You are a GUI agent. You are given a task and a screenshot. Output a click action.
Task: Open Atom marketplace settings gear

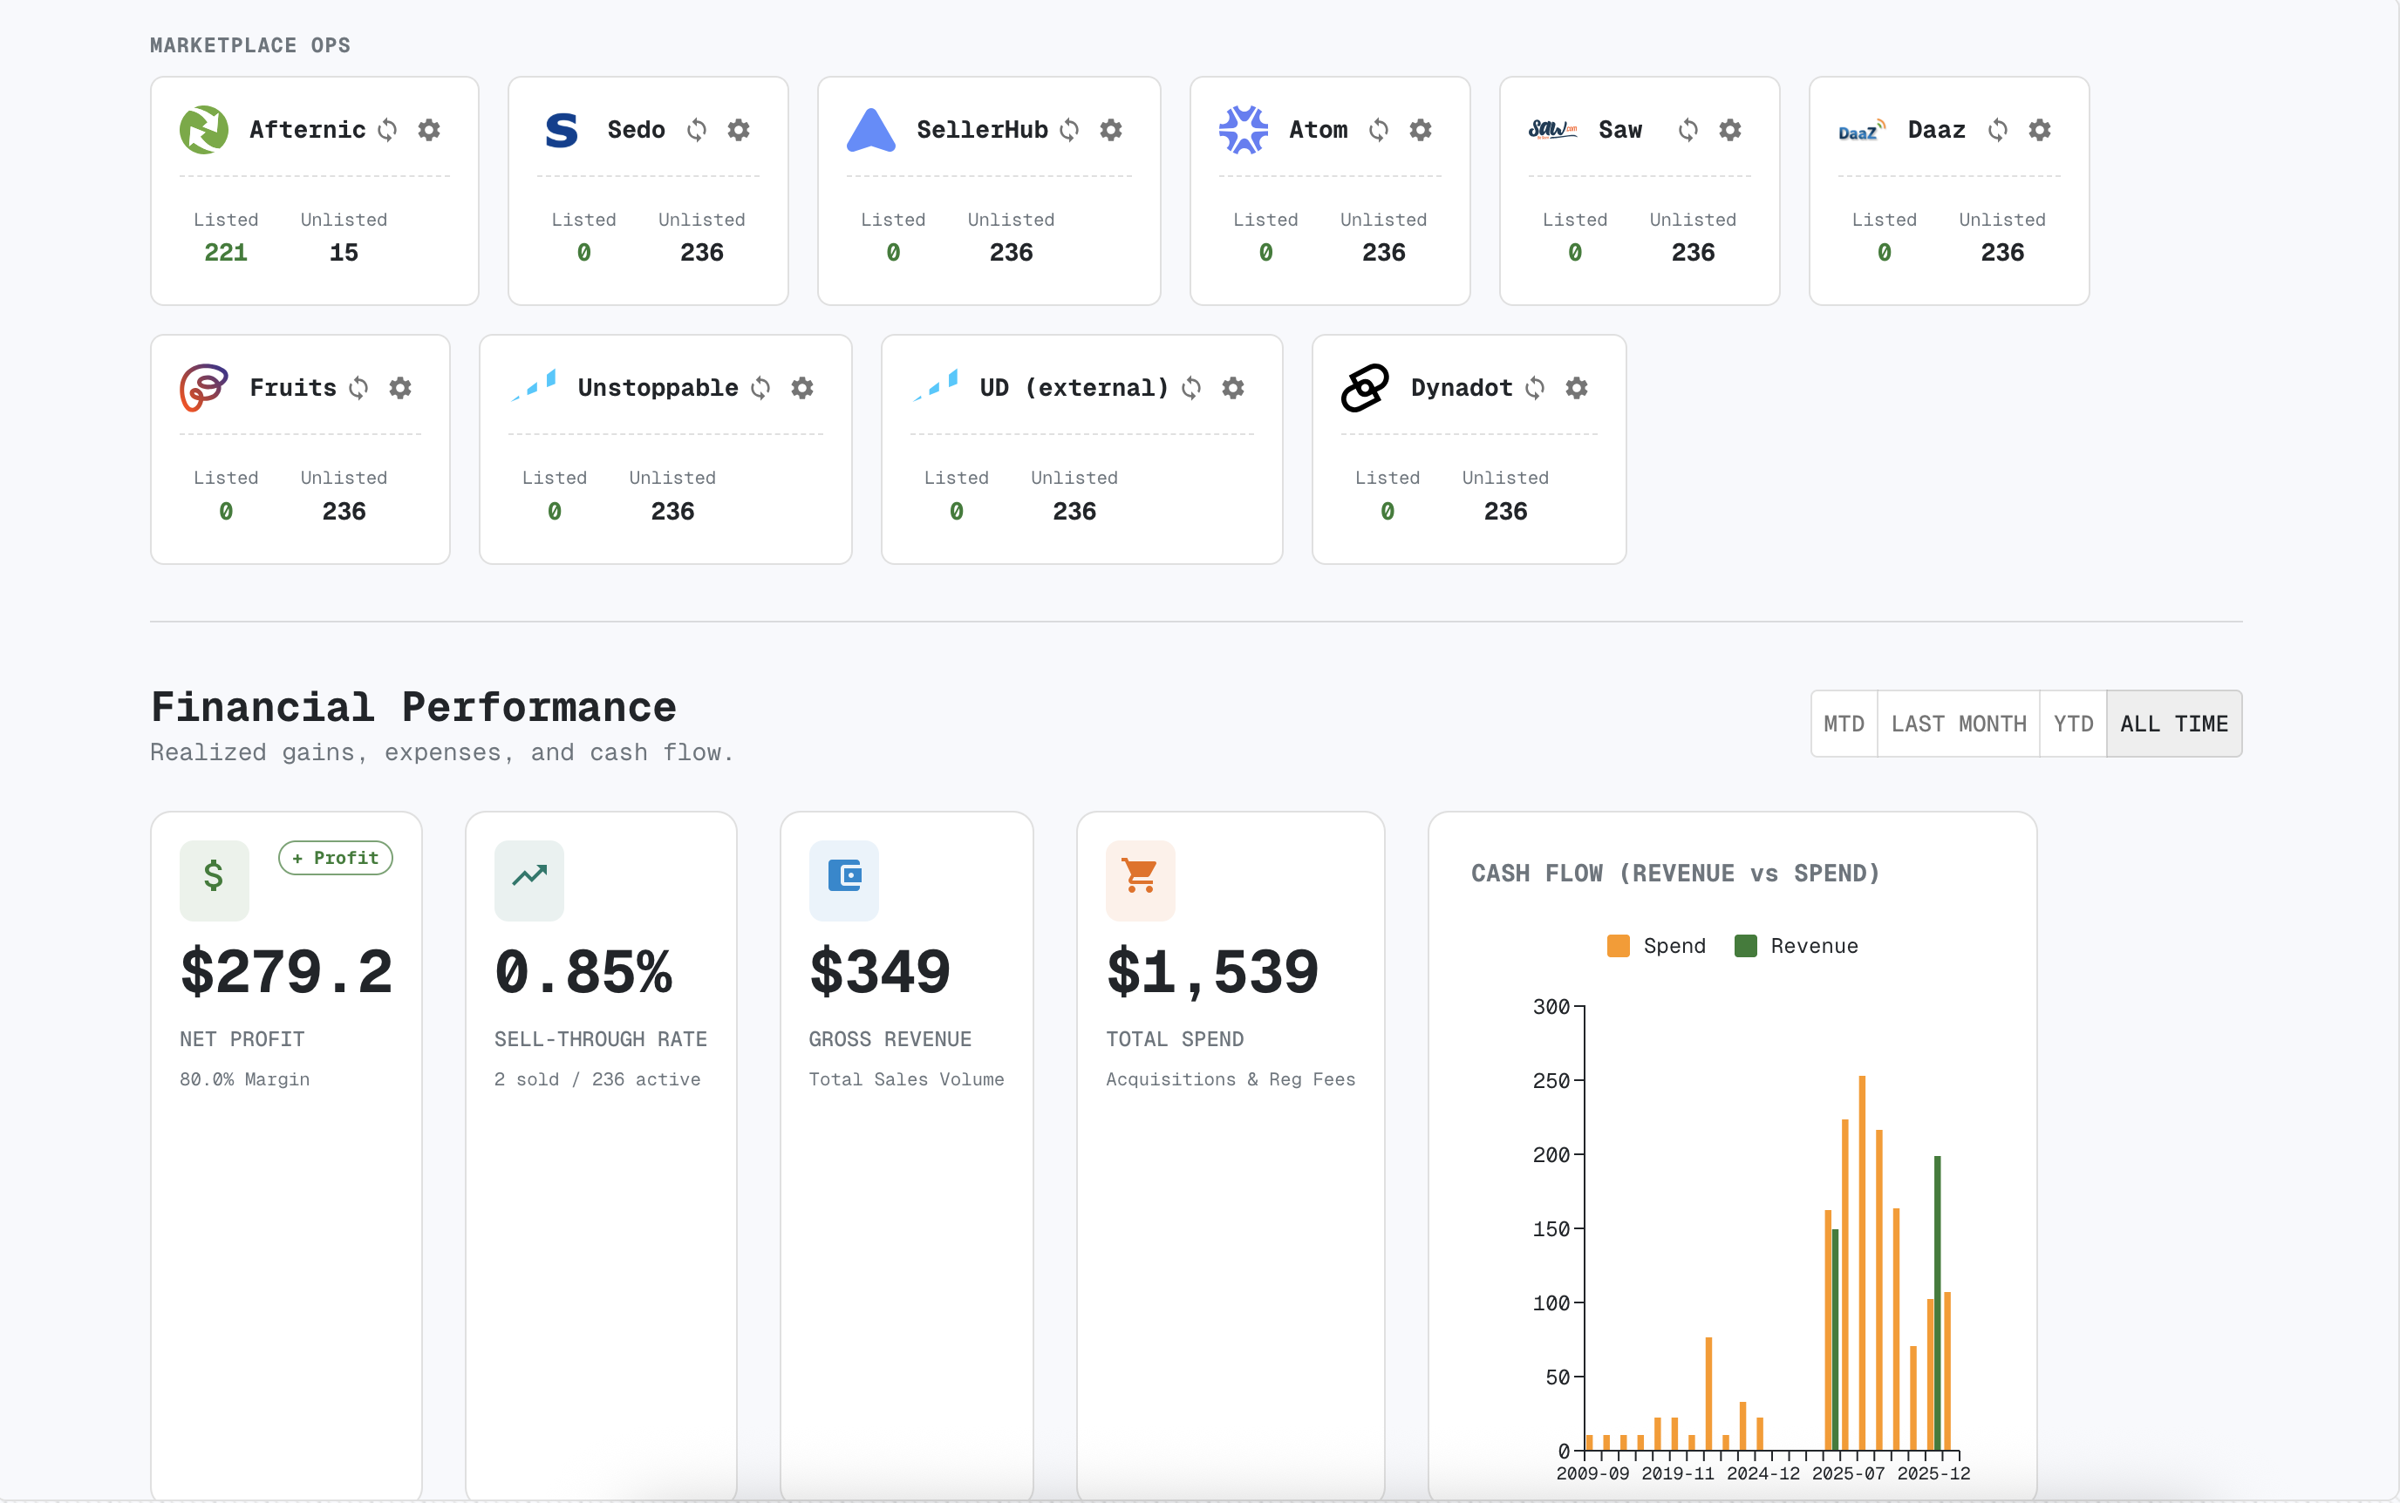coord(1421,130)
